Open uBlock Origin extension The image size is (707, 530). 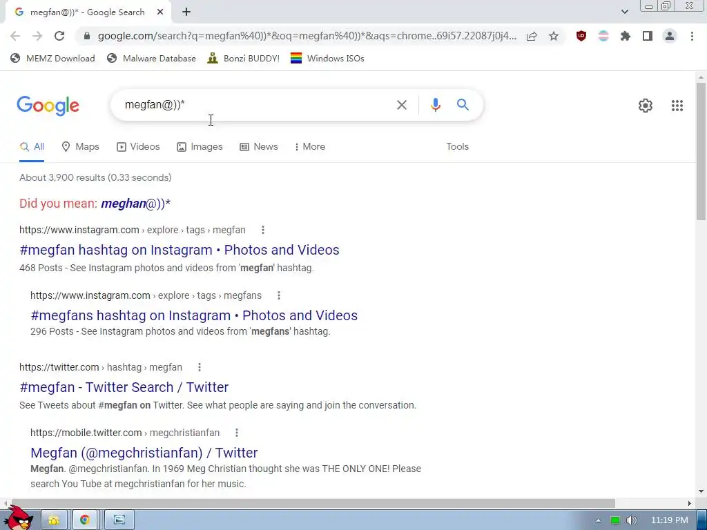point(581,36)
